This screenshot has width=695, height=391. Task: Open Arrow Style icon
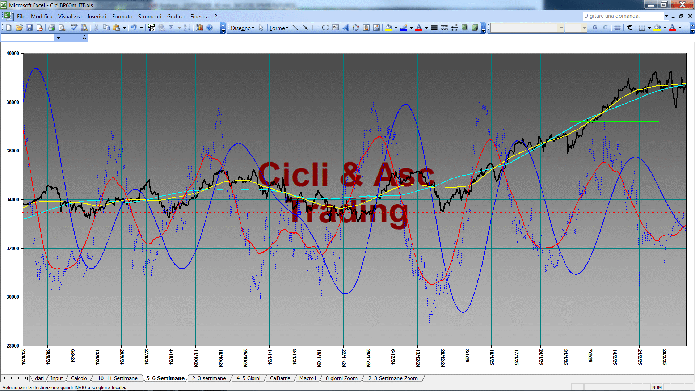click(x=454, y=28)
